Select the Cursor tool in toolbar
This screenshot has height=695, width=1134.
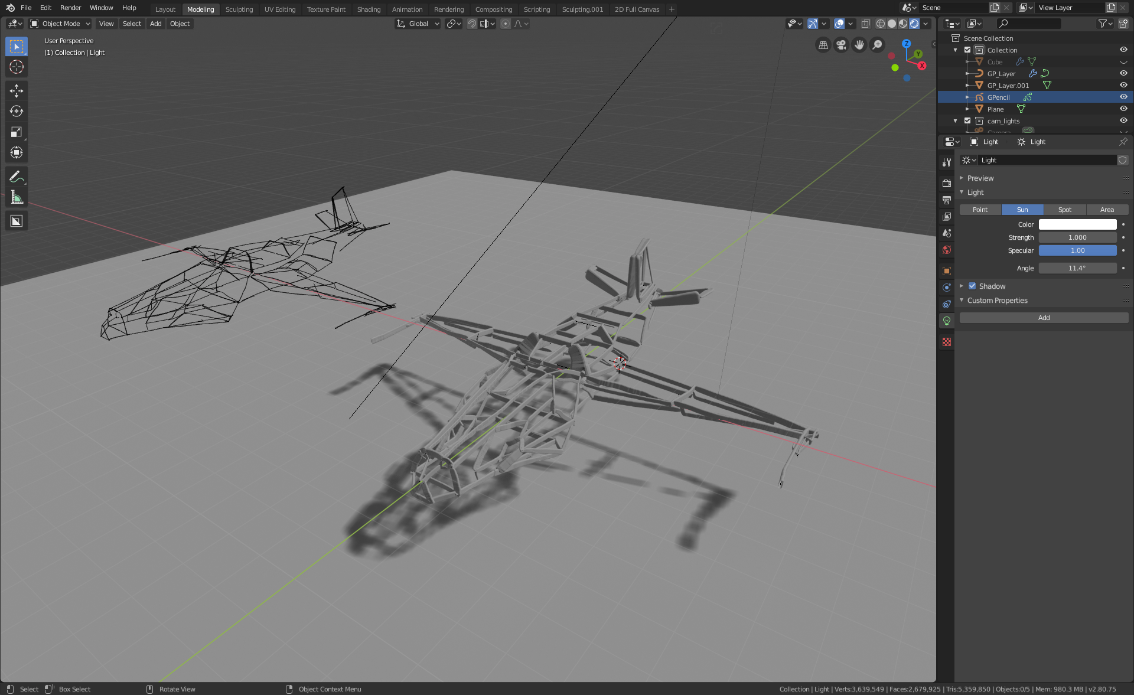[17, 67]
